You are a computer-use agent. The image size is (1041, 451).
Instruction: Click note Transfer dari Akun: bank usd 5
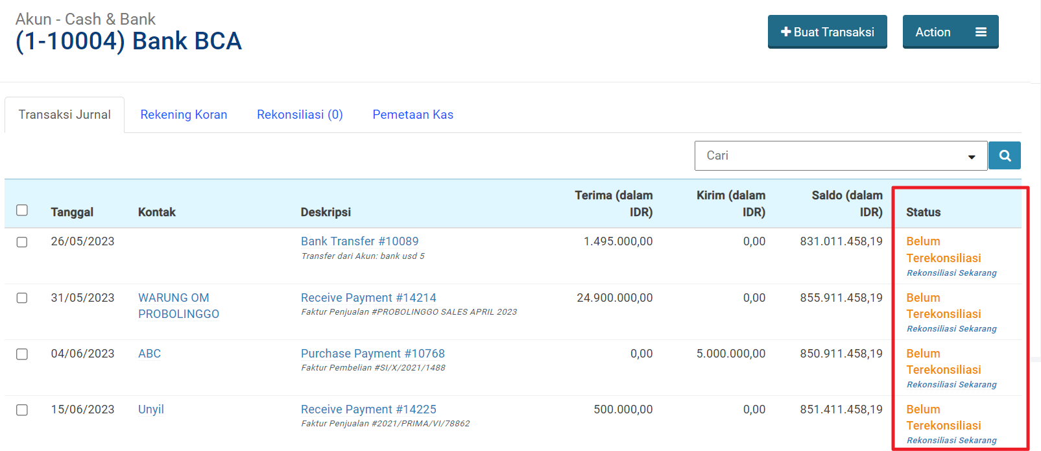(x=363, y=256)
